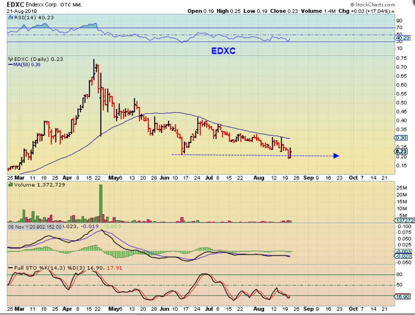The image size is (415, 315).
Task: Click the 08 Nov Y:20,902,152.00 tooltip
Action: tap(35, 227)
